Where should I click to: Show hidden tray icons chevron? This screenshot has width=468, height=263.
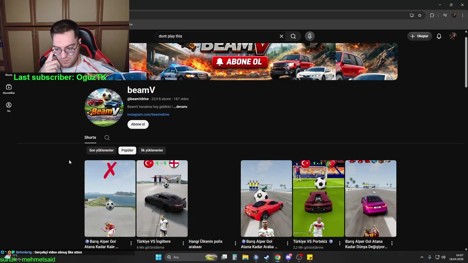(x=422, y=257)
